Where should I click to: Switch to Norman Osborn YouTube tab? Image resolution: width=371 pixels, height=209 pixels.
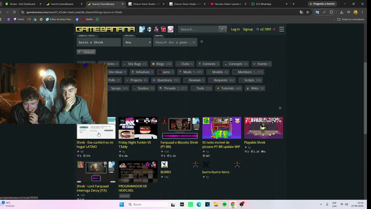tap(228, 4)
